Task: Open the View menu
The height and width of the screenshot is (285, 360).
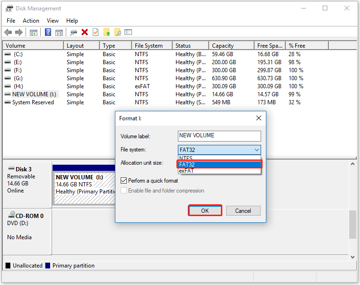Action: pos(53,21)
